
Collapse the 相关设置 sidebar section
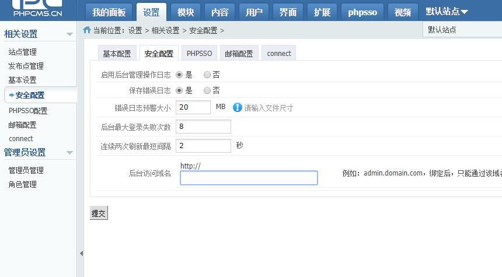point(69,34)
